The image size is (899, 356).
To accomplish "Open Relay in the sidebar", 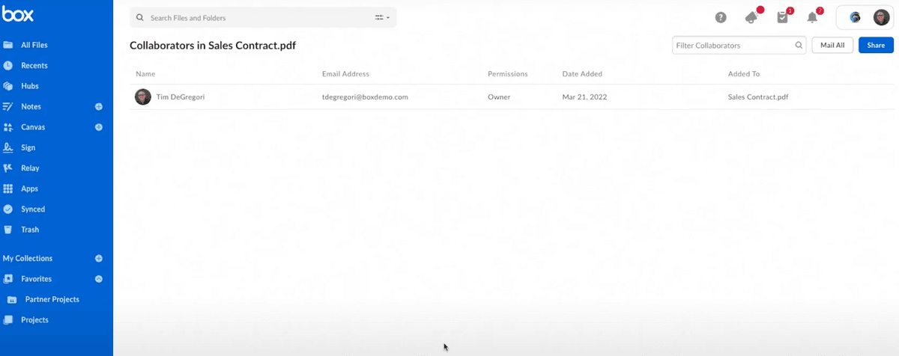I will click(x=29, y=168).
